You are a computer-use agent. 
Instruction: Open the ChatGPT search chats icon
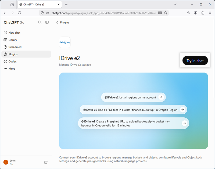tap(40, 22)
